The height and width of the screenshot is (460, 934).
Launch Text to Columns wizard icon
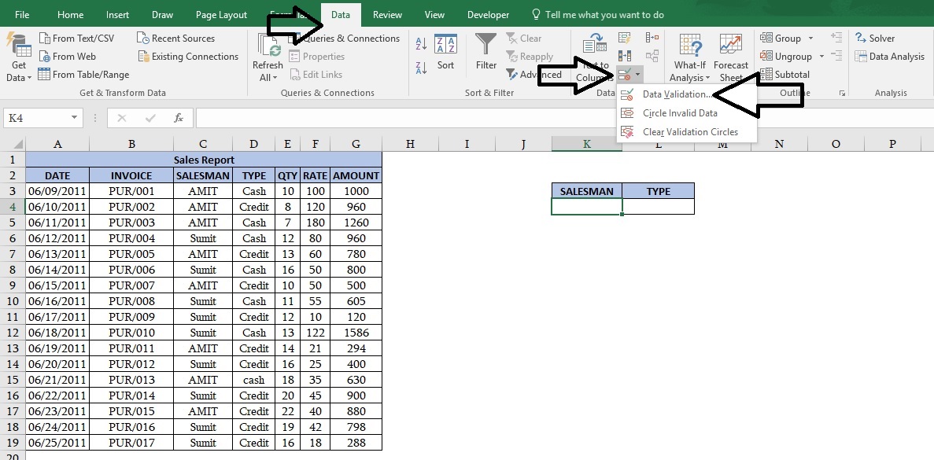click(x=594, y=43)
